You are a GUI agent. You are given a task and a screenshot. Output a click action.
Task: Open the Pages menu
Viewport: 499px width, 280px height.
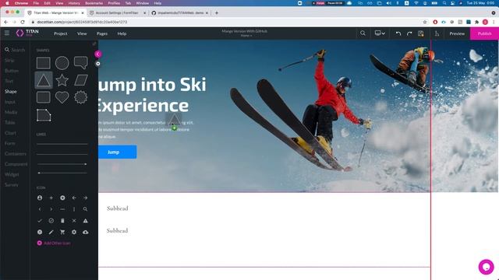pos(102,33)
